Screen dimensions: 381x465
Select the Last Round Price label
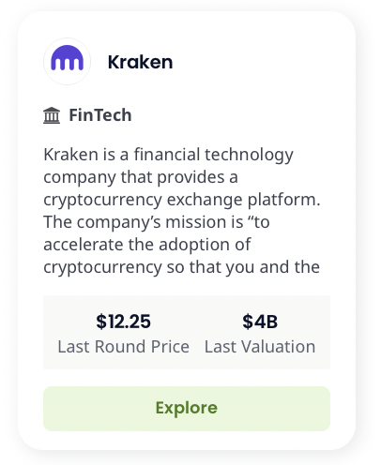pos(124,347)
